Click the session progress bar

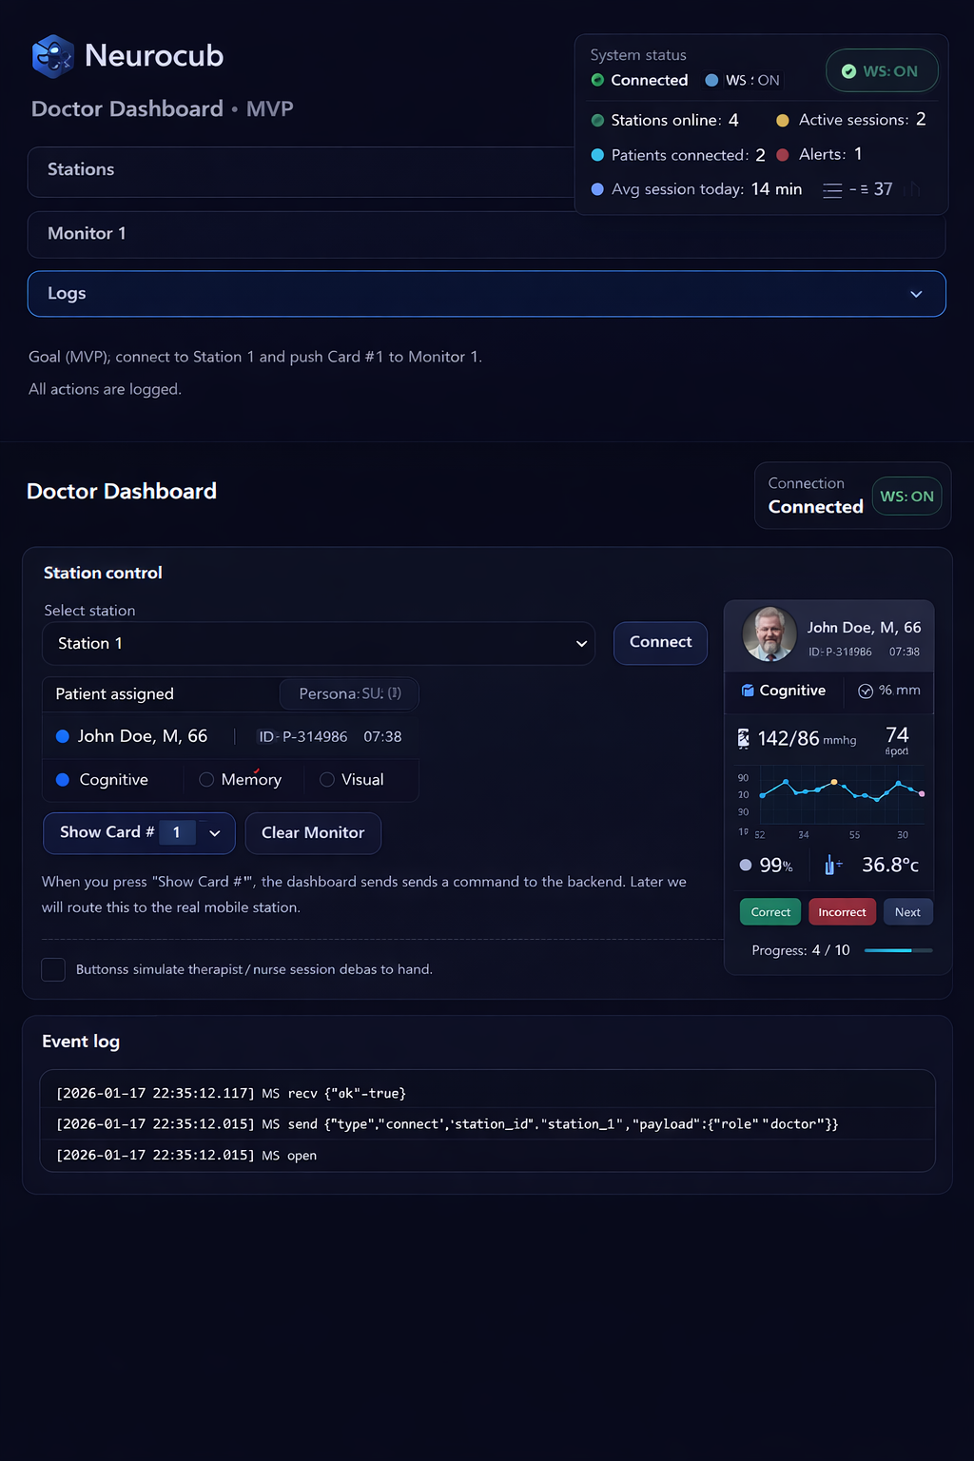[897, 950]
